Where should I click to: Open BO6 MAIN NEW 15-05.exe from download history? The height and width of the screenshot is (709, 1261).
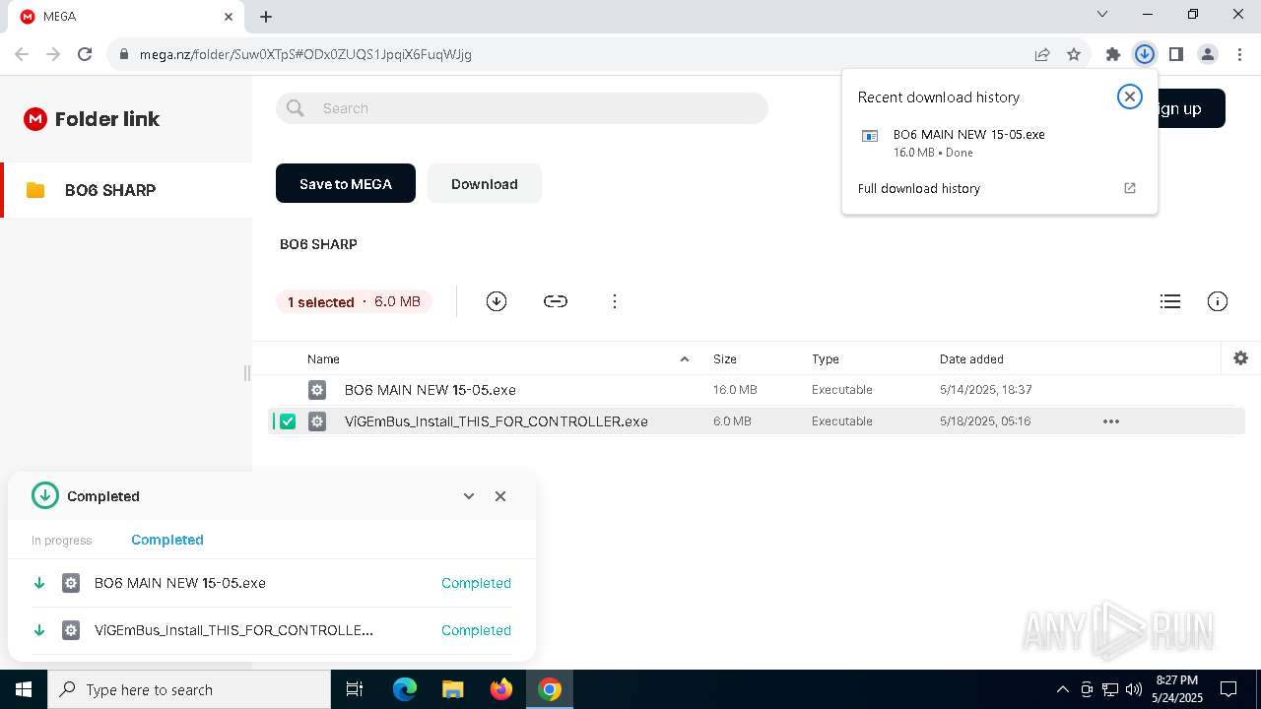pos(1000,143)
